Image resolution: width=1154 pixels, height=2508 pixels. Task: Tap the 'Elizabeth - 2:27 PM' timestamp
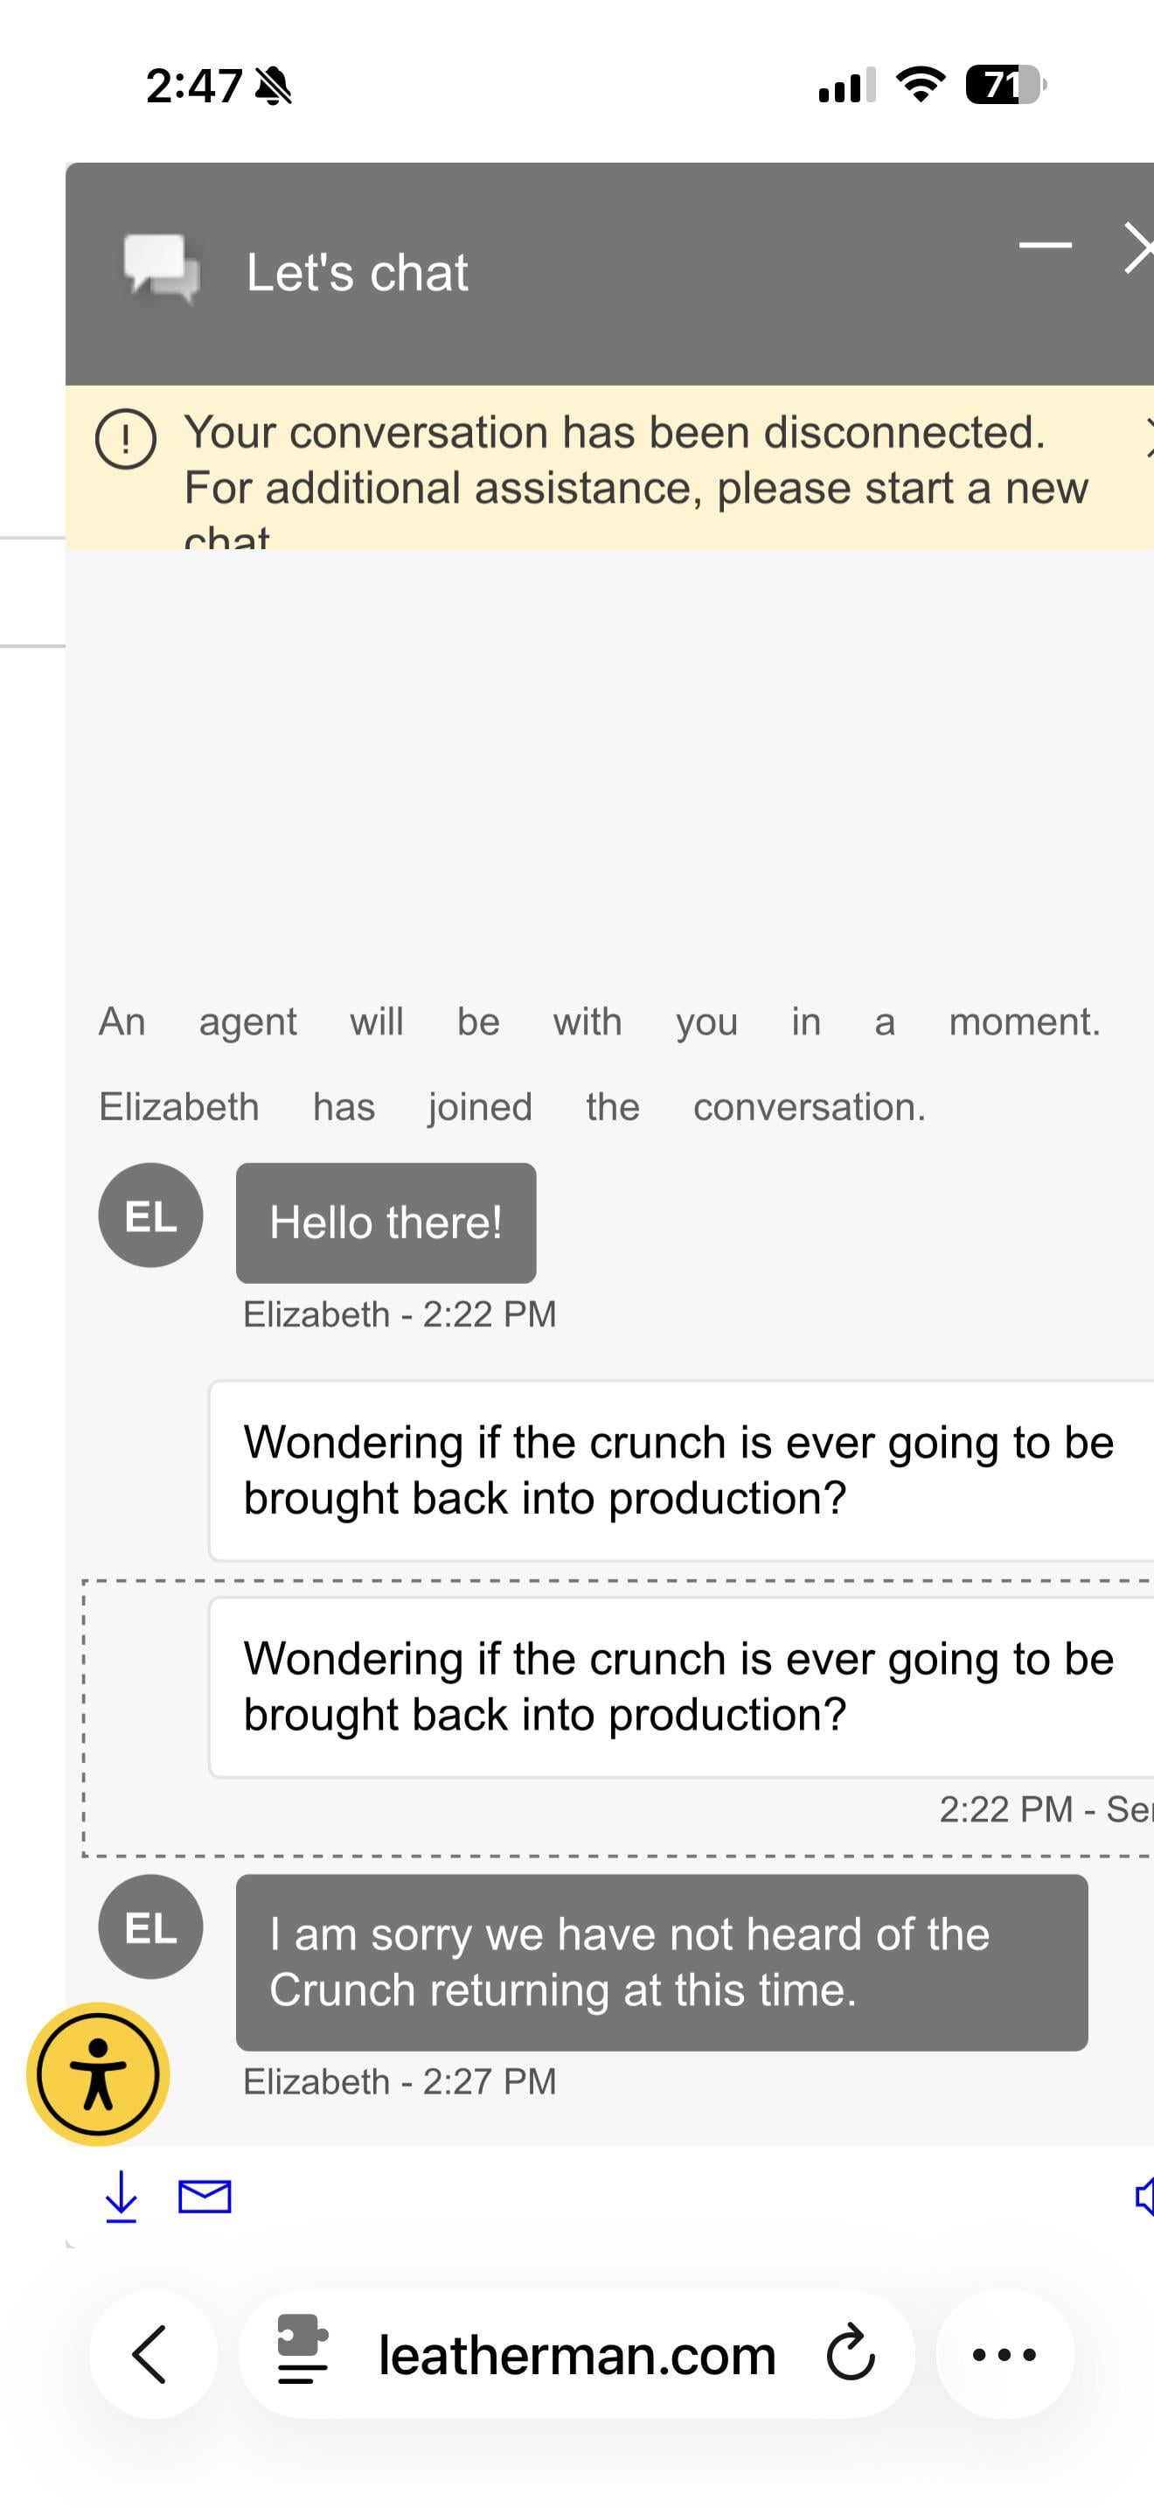coord(400,2081)
